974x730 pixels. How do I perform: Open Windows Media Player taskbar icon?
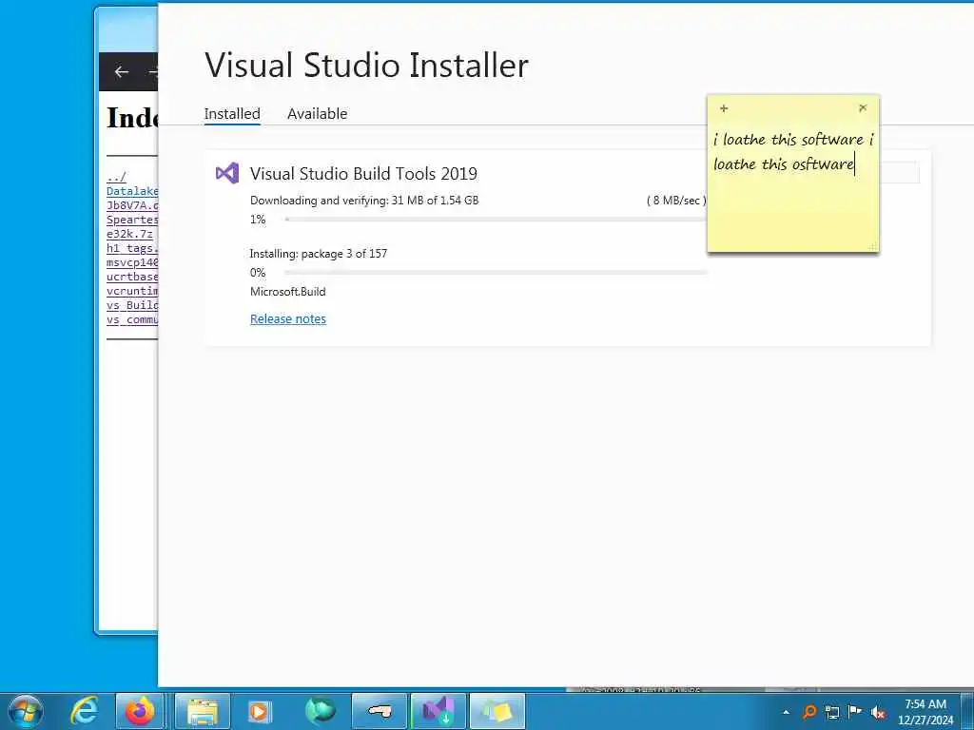pyautogui.click(x=259, y=711)
